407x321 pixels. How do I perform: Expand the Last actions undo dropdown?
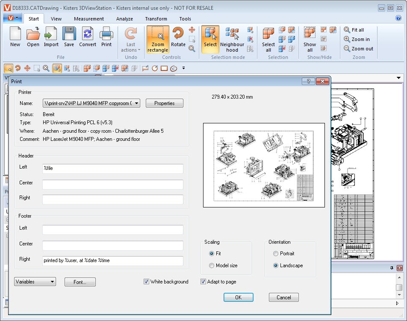[x=131, y=39]
